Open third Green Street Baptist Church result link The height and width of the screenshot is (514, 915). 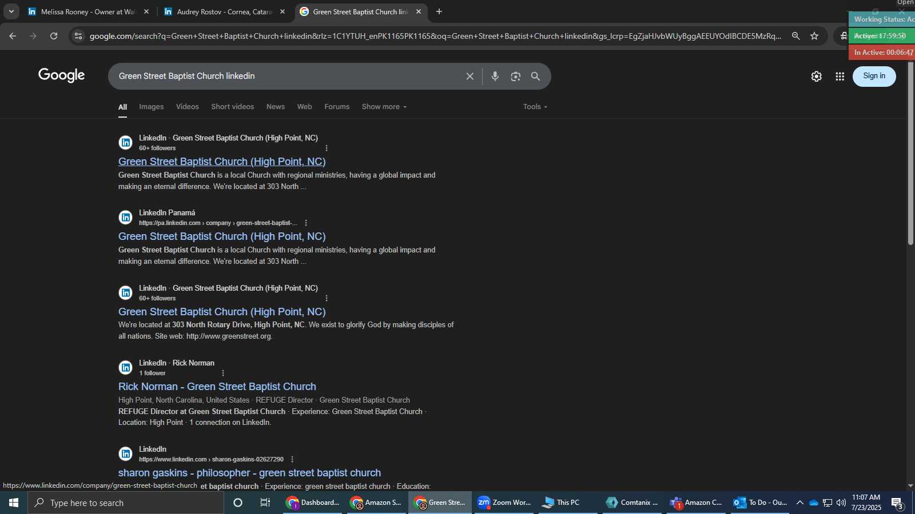click(x=222, y=312)
